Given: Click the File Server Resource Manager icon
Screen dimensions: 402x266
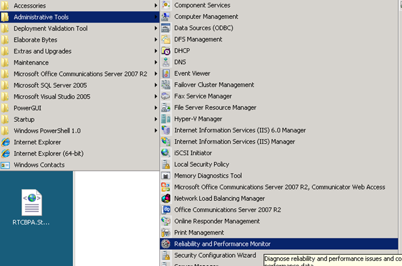Looking at the screenshot, I should pyautogui.click(x=166, y=107).
